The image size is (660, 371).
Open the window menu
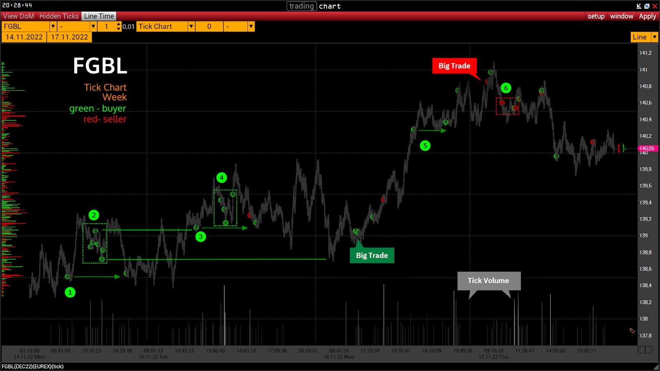(x=622, y=16)
